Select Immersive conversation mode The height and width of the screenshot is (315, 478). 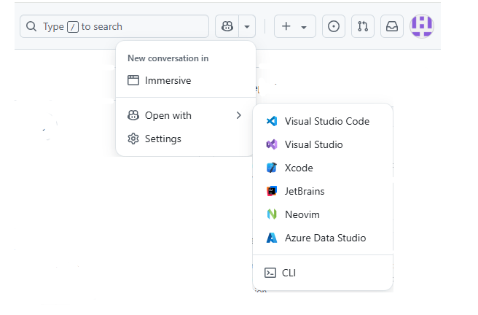click(x=168, y=80)
